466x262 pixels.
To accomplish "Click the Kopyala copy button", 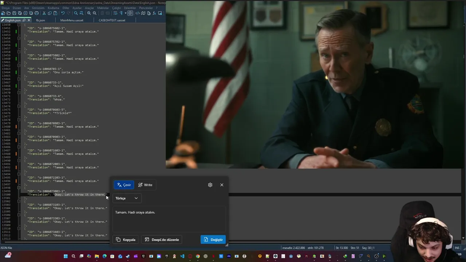I will [x=126, y=239].
